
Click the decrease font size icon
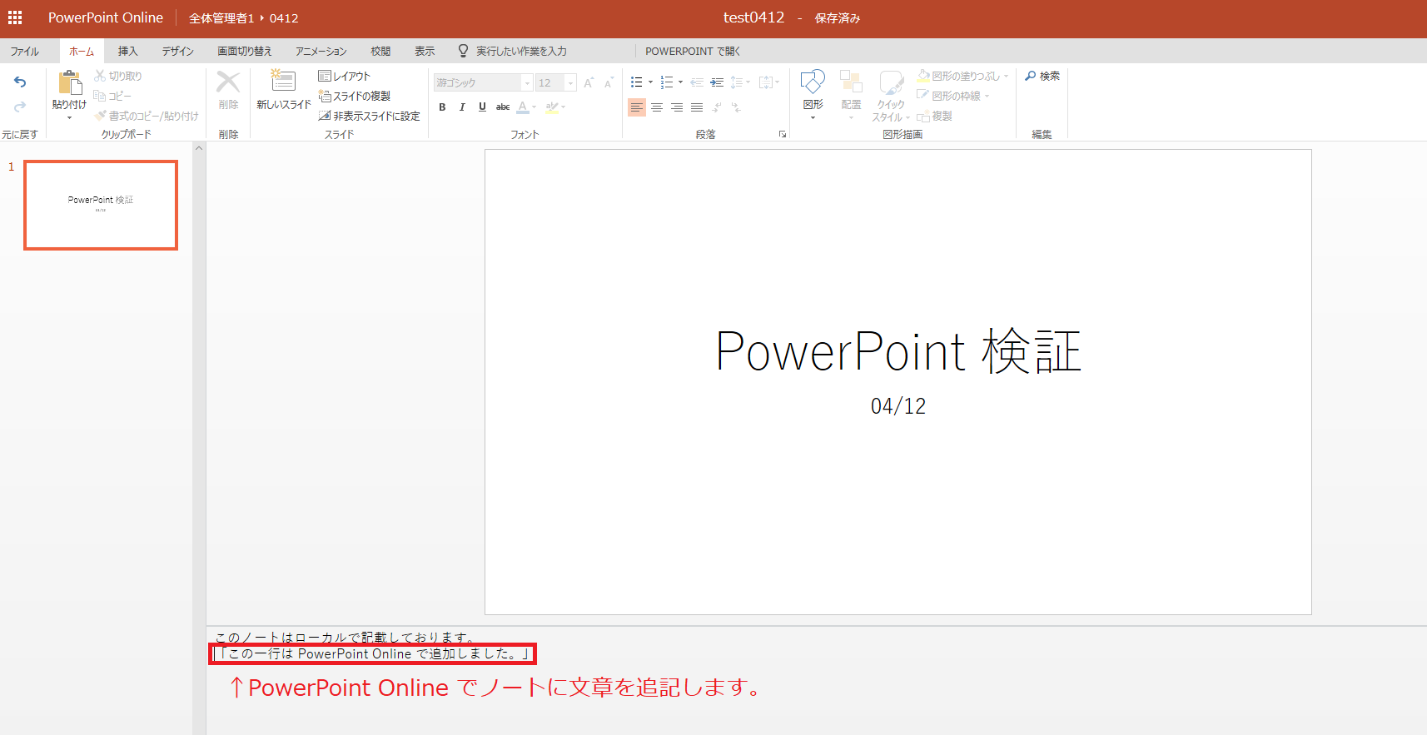click(x=609, y=82)
